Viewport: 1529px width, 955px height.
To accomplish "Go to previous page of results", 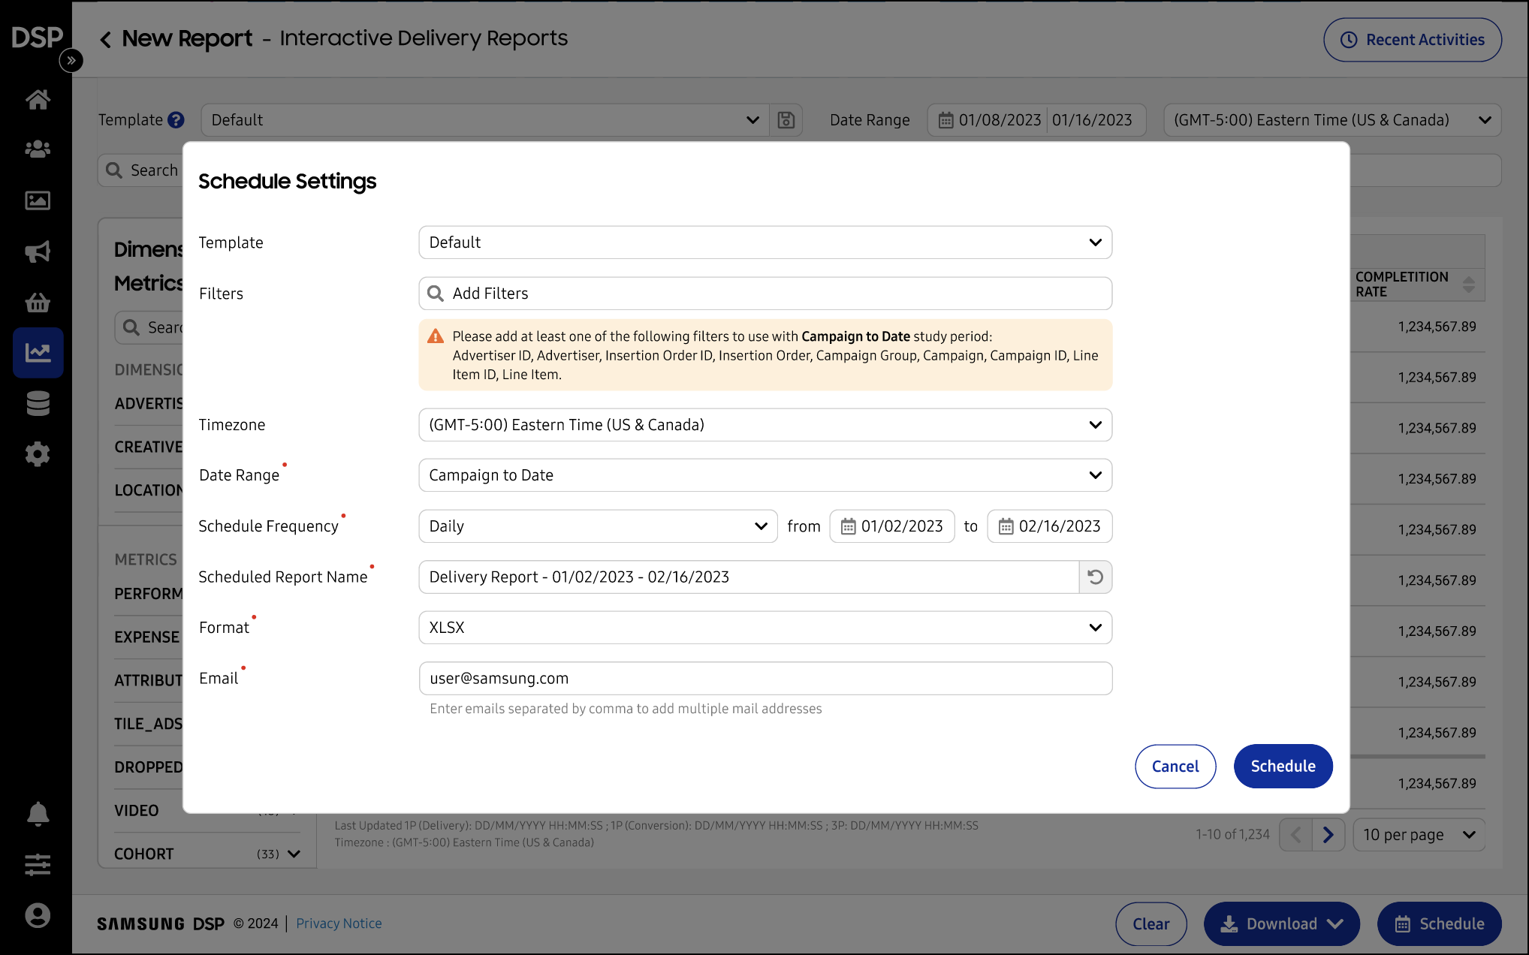I will [x=1296, y=835].
